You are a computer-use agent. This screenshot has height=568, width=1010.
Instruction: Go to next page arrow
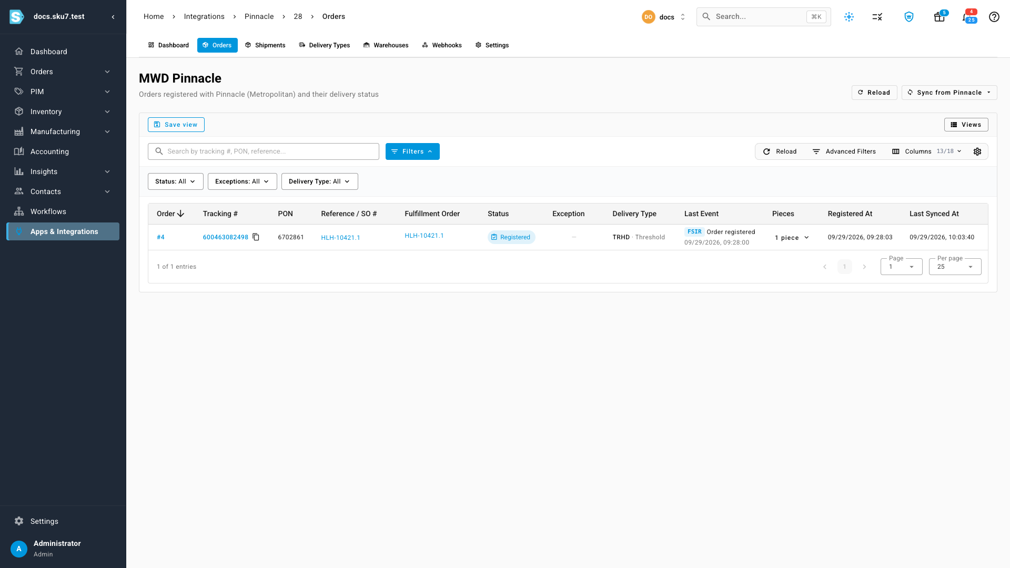pyautogui.click(x=864, y=267)
